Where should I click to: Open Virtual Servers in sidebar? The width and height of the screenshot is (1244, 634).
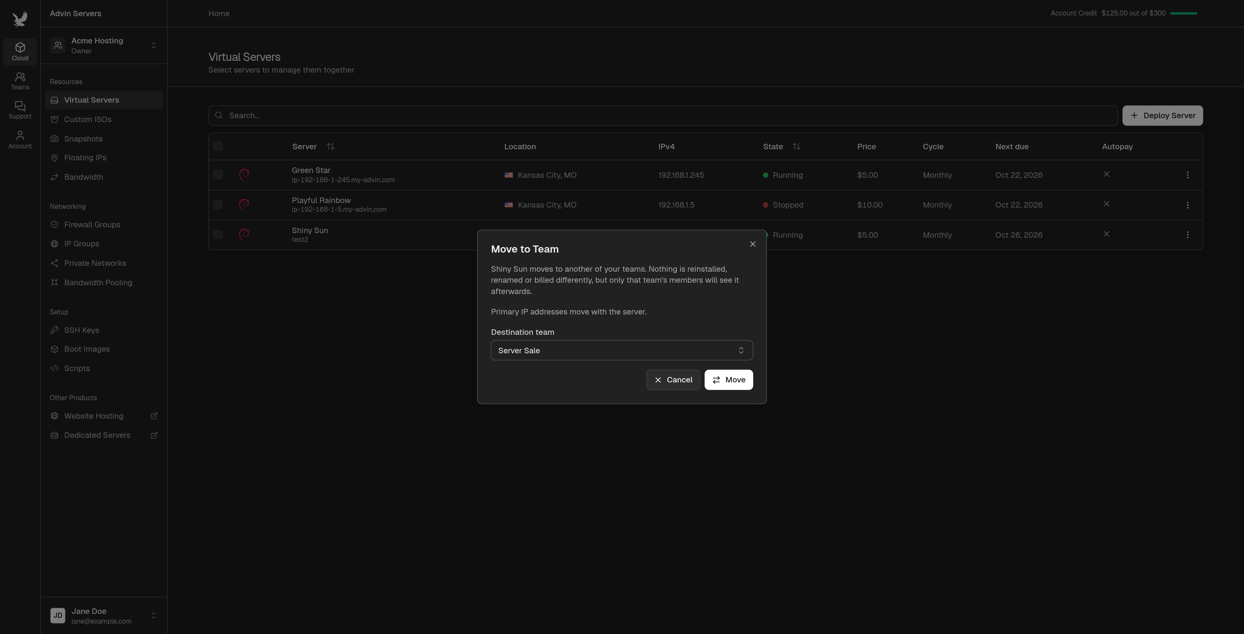[104, 100]
